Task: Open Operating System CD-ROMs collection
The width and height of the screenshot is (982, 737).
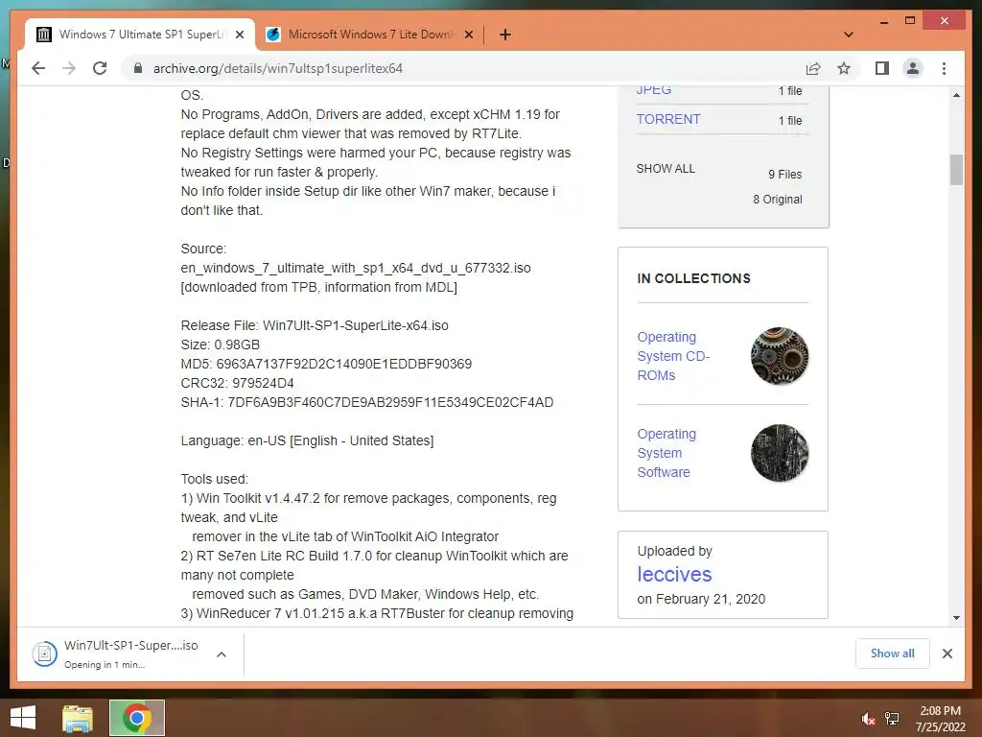Action: point(673,356)
